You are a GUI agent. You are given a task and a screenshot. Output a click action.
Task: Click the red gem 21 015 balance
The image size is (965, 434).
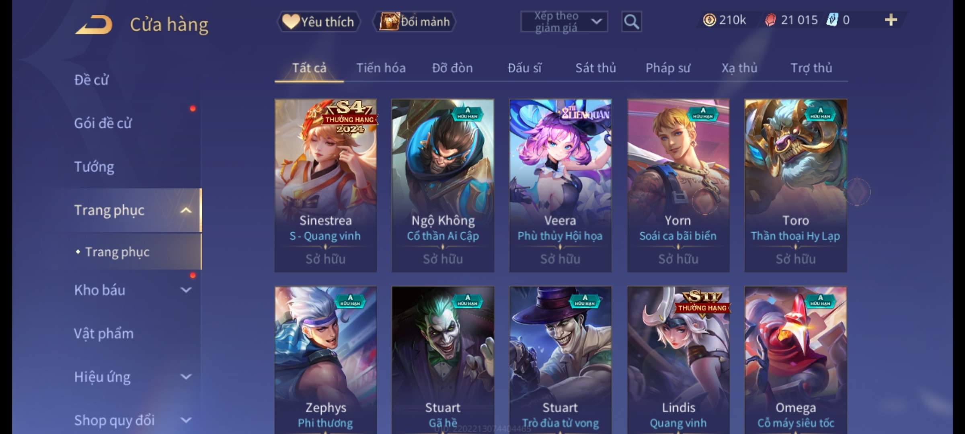(792, 20)
